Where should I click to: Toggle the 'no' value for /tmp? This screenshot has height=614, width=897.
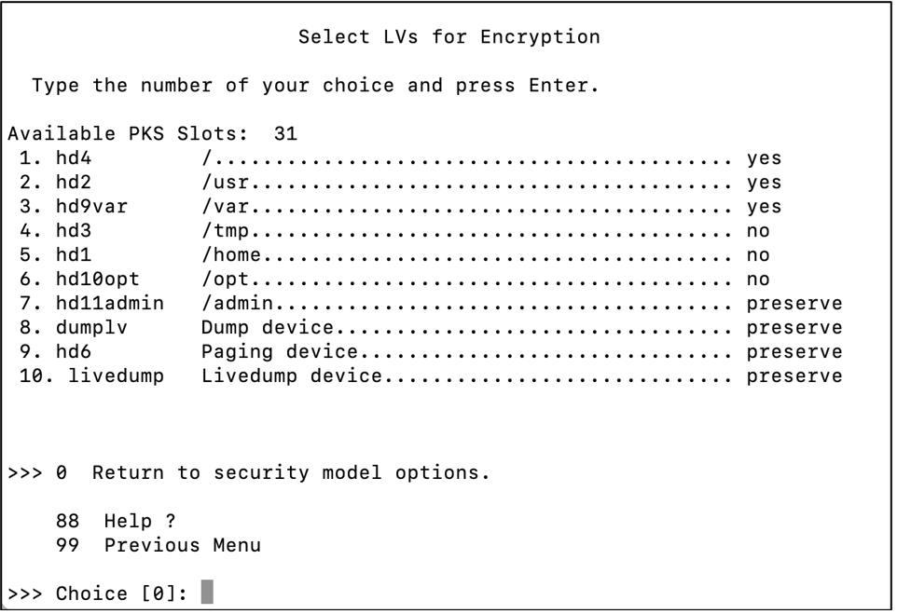click(758, 232)
